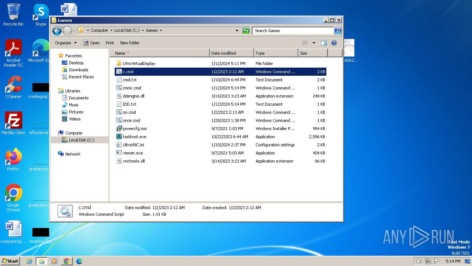Sort by the Type column header
This screenshot has width=472, height=266.
[x=276, y=53]
